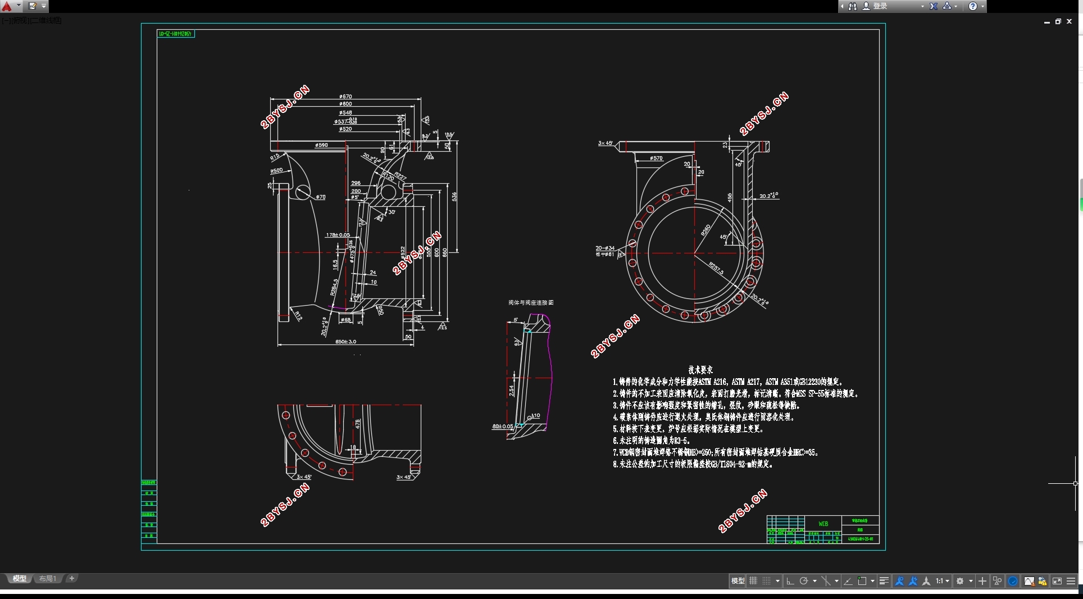Click the binoculars search icon
The height and width of the screenshot is (599, 1083).
[853, 6]
